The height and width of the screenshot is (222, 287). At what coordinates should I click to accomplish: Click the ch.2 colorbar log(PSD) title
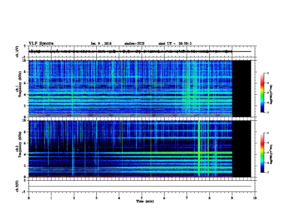point(271,155)
